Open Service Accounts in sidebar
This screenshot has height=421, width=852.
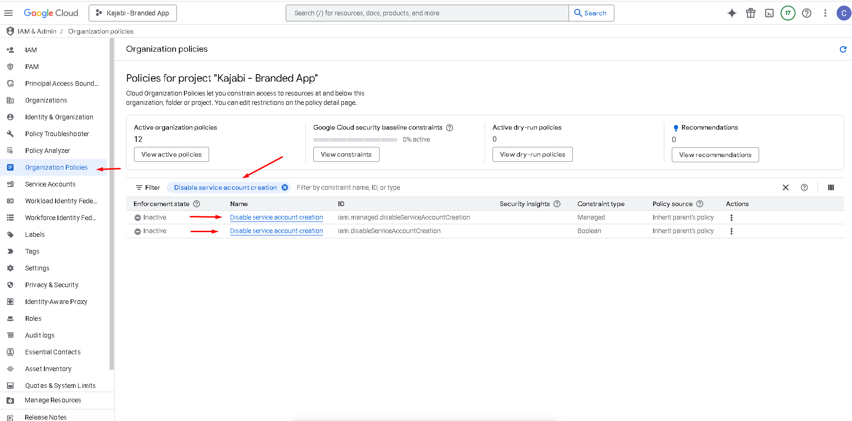pos(54,184)
